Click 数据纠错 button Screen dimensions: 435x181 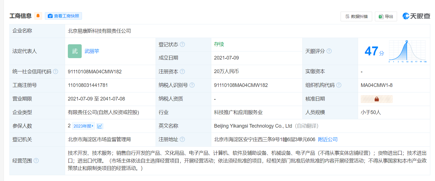(x=356, y=16)
